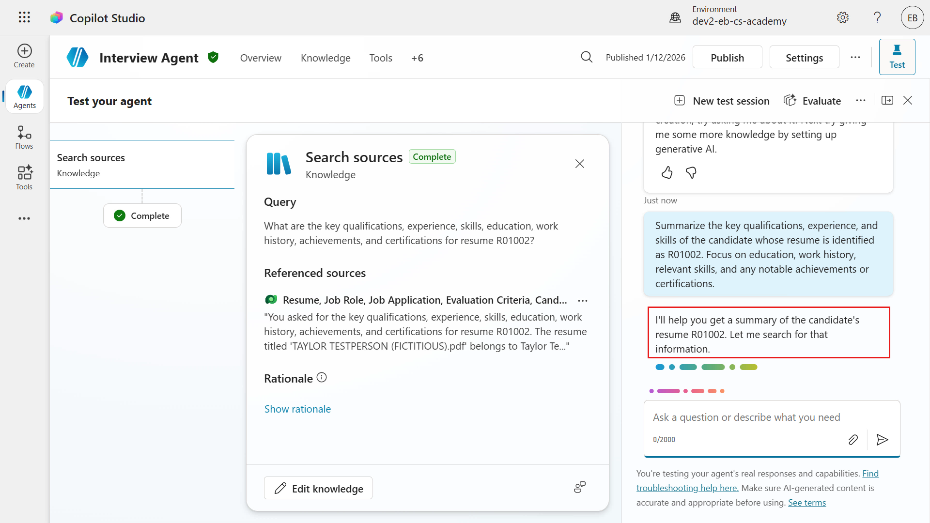
Task: Switch to the Knowledge tab
Action: tap(325, 58)
